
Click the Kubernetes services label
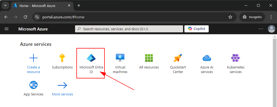(236, 70)
